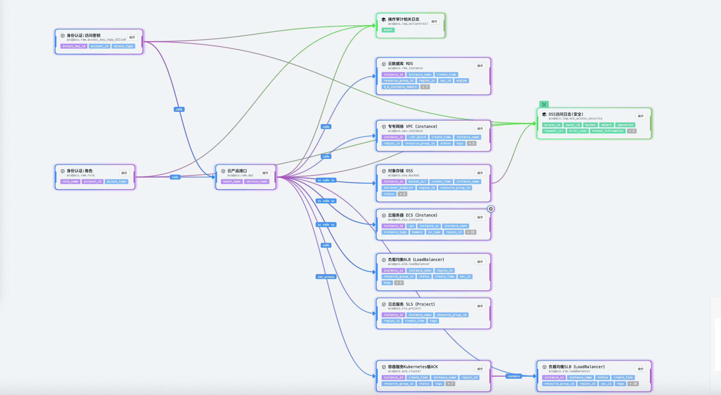The width and height of the screenshot is (721, 395).
Task: Expand '+ 3' fields in OSS访问日志 node
Action: click(632, 131)
